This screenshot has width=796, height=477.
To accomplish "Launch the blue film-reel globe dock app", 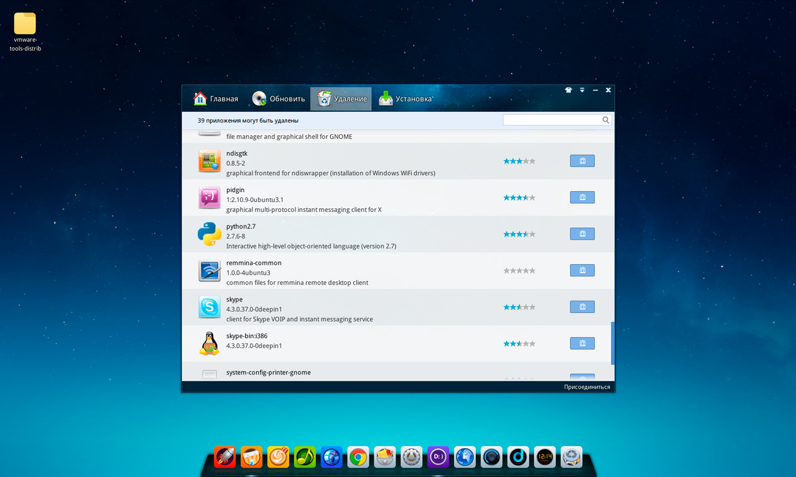I will (331, 457).
